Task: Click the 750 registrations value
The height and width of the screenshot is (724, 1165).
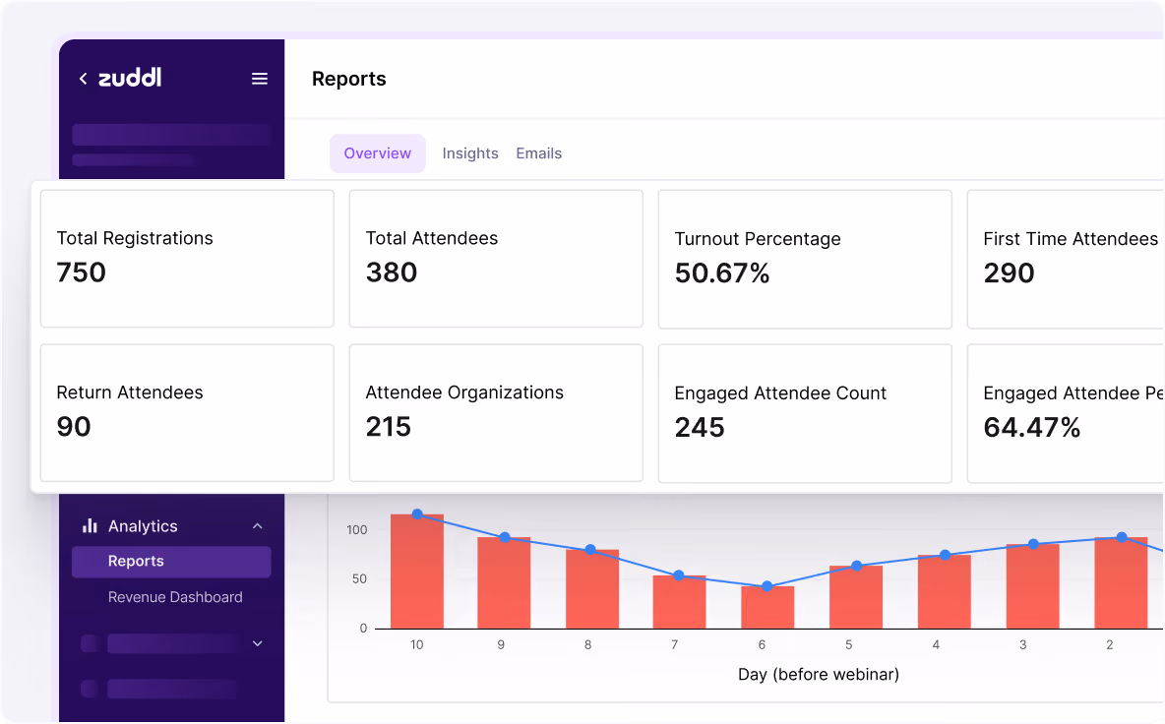Action: 82,272
